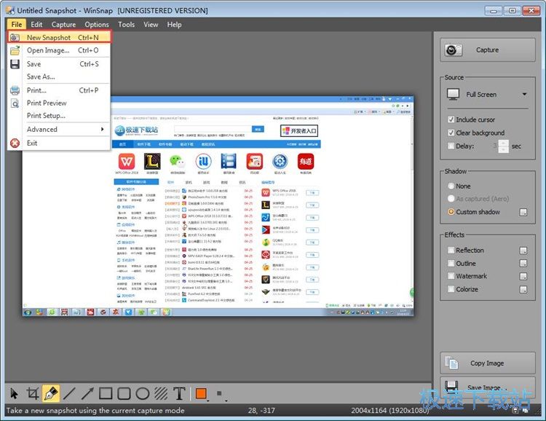Screen dimensions: 546x421
Task: Select the Arrow line tool
Action: pos(87,394)
